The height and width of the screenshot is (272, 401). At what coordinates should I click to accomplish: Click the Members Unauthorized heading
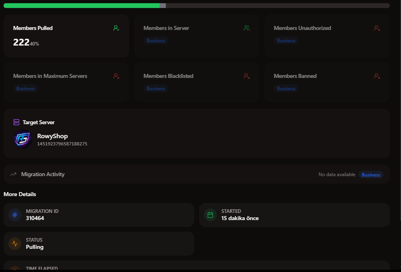(x=302, y=28)
